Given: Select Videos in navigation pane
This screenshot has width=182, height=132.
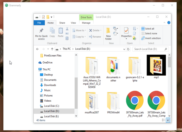Looking at the screenshot, I should point(46,101).
